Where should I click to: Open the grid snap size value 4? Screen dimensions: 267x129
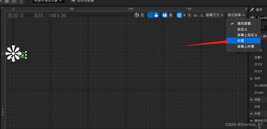[x=184, y=15]
